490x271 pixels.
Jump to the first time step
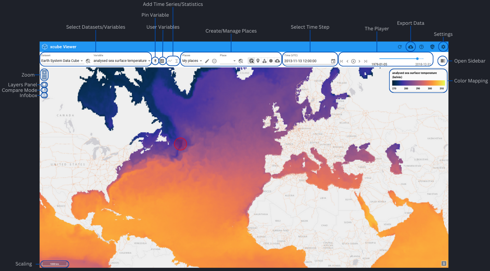(x=341, y=61)
